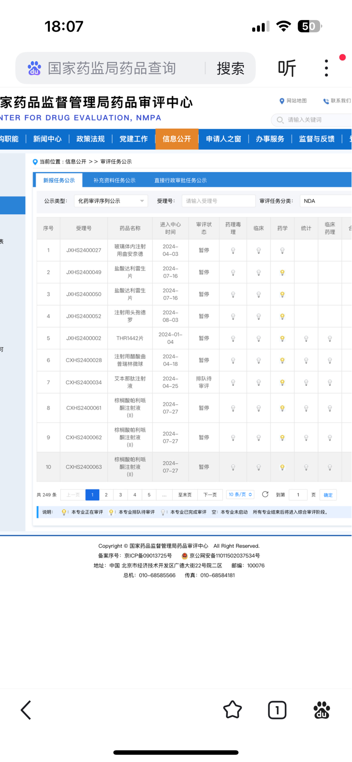This screenshot has height=762, width=352.
Task: Open Baidu home paw icon
Action: 322,710
